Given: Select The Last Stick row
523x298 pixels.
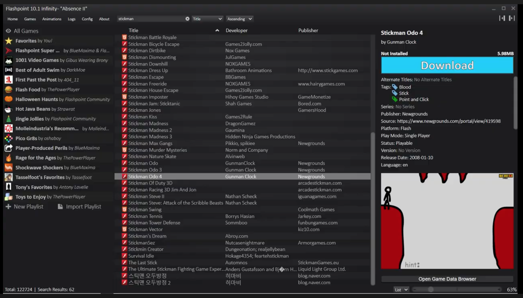Looking at the screenshot, I should tap(242, 263).
